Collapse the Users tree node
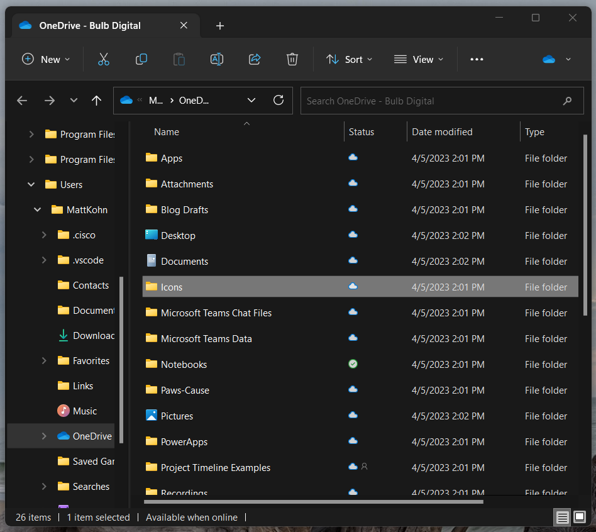This screenshot has height=532, width=596. coord(31,184)
